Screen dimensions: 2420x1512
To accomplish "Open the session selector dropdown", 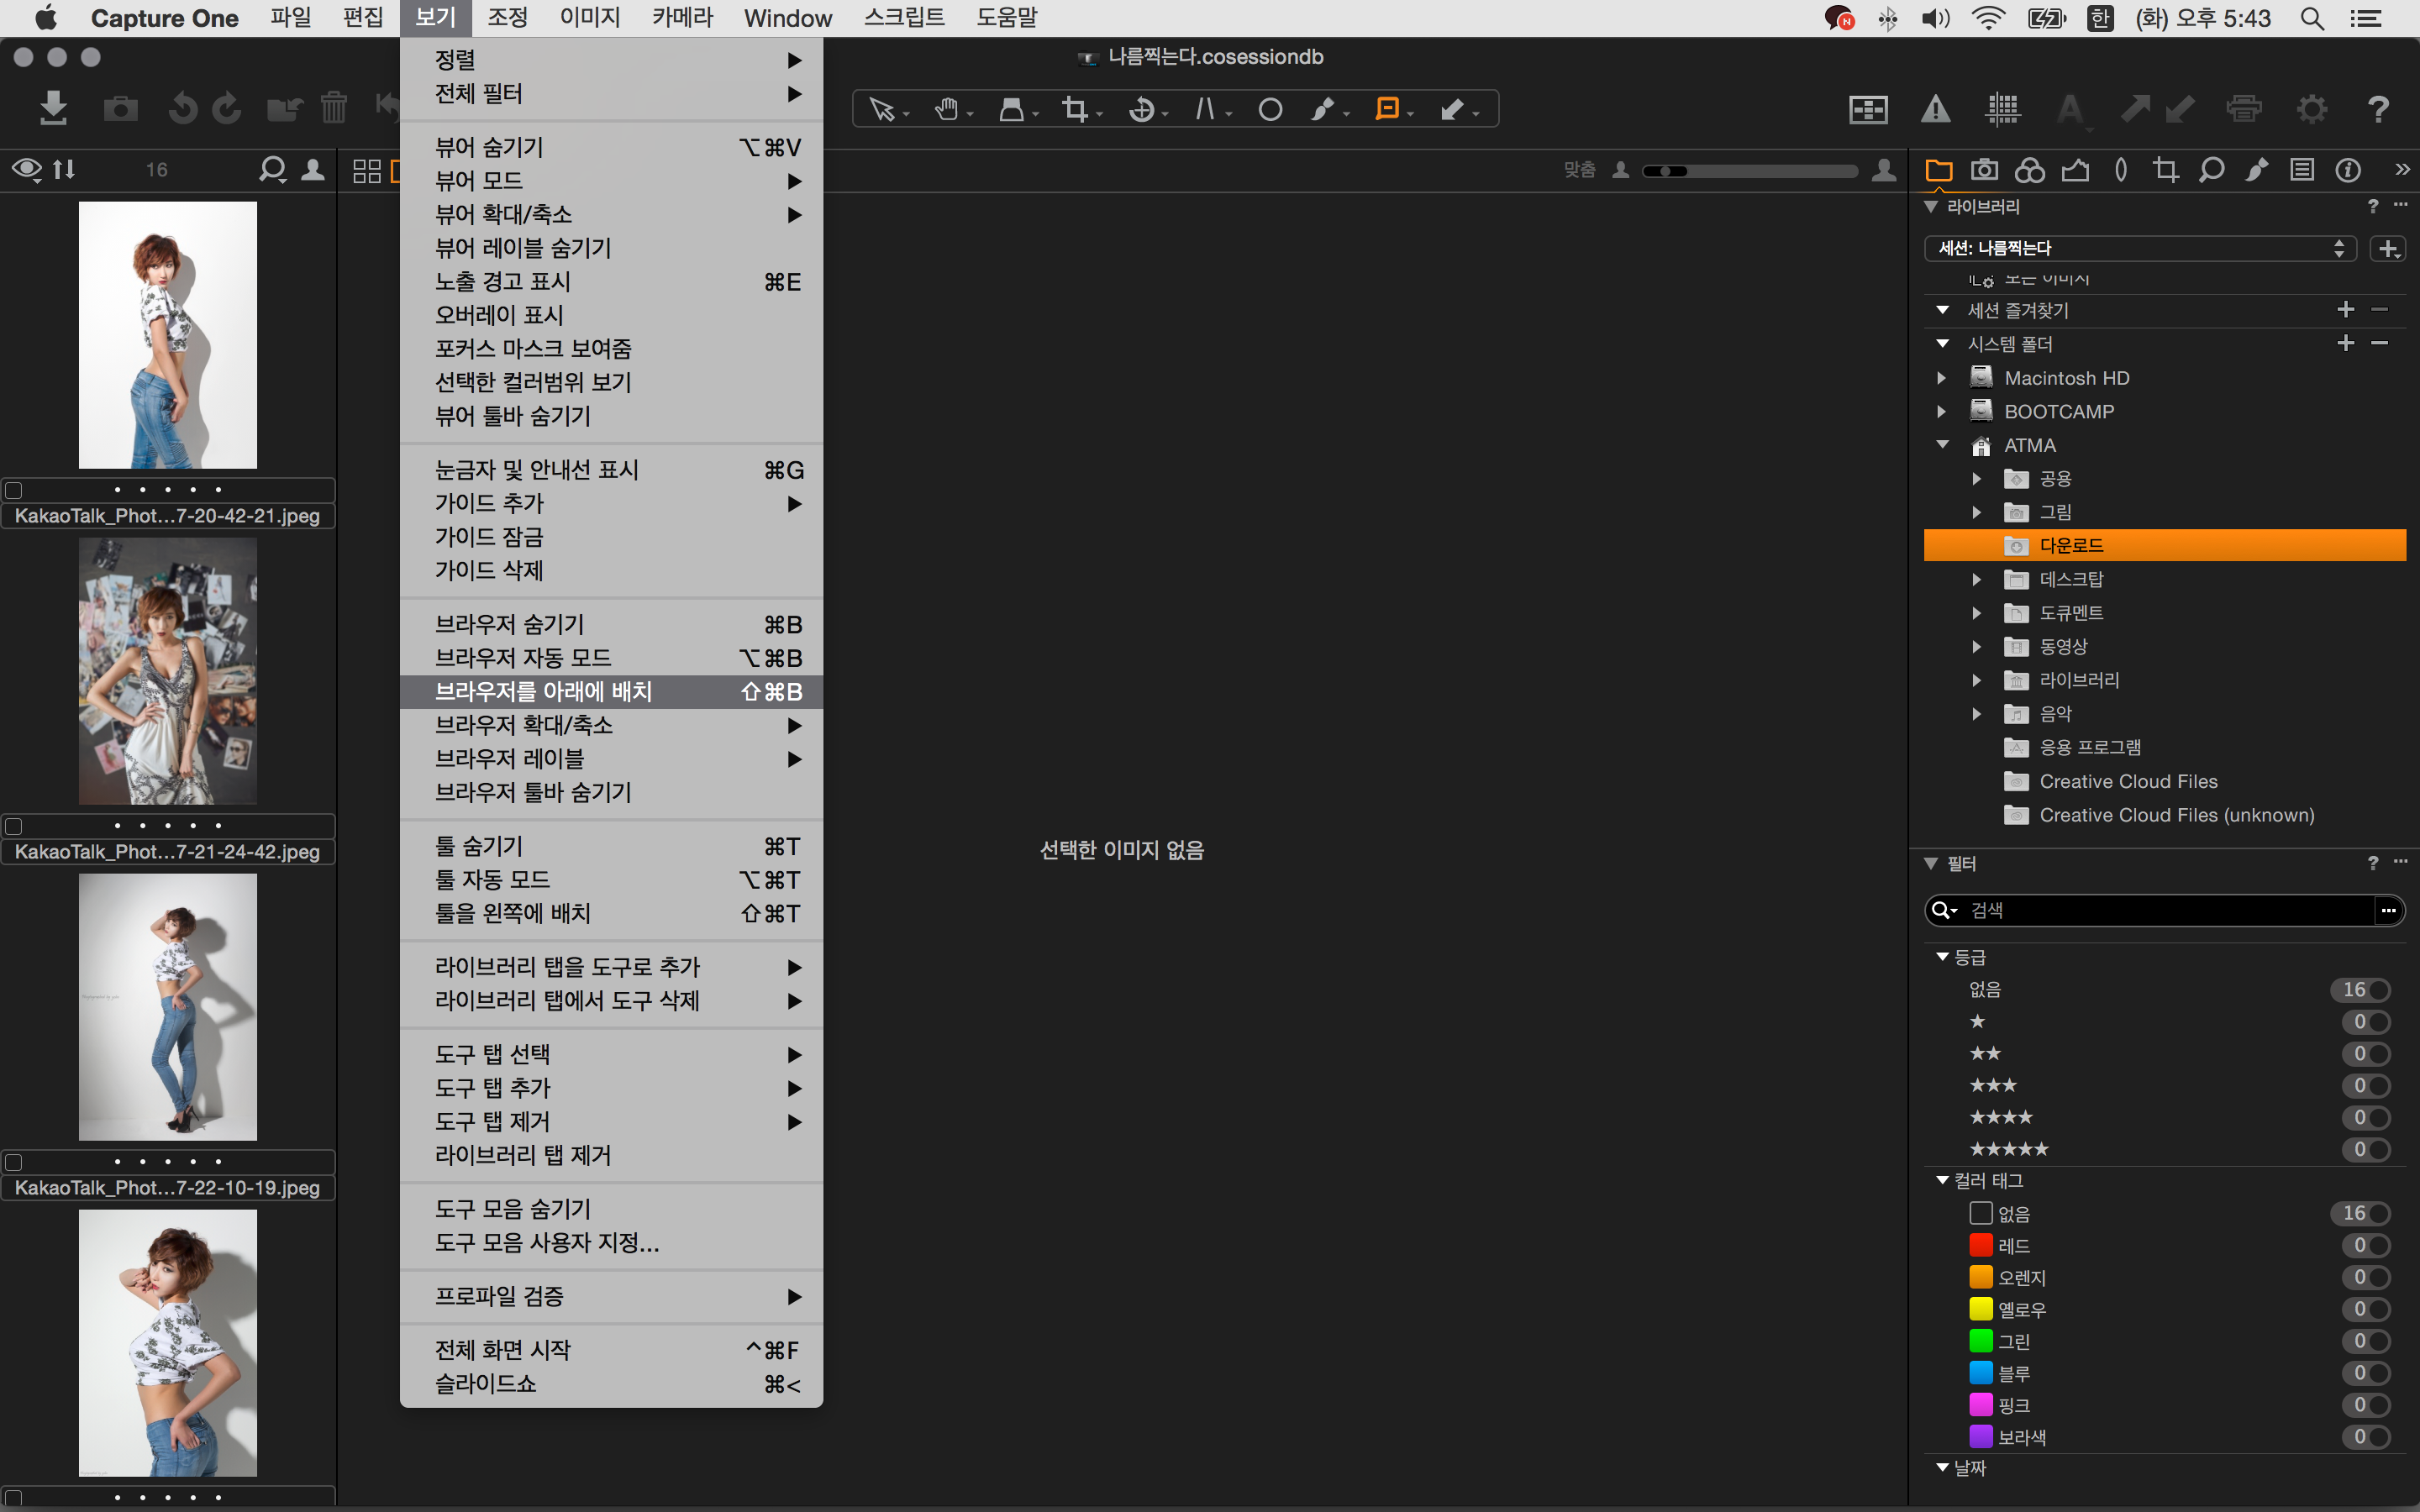I will coord(2139,248).
